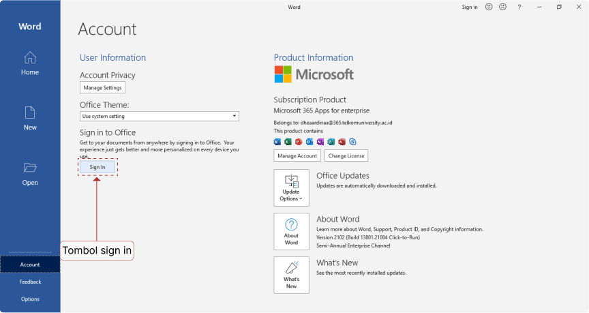Click the OneNote product icon
Screen dimensions: 589x313
click(320, 142)
